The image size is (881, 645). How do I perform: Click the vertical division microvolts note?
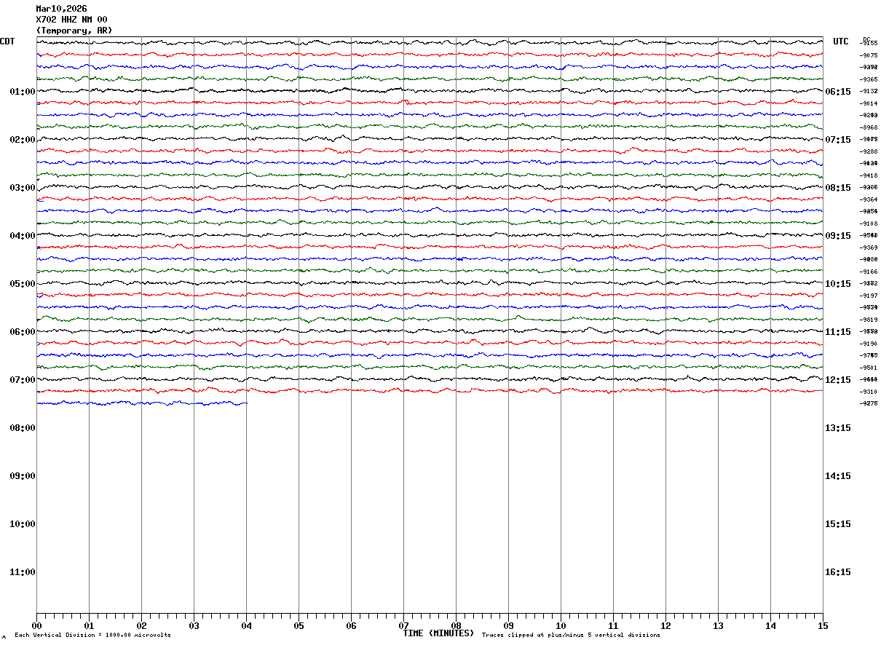(x=92, y=636)
